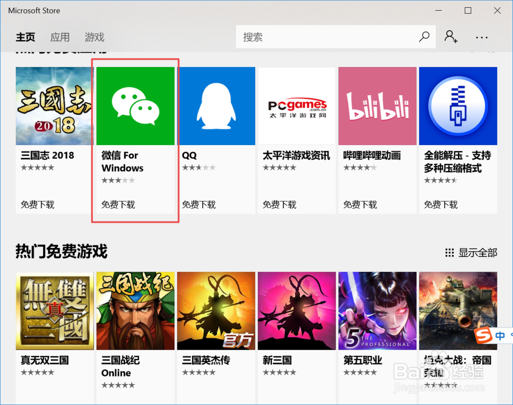Click the search magnifier icon
This screenshot has width=513, height=405.
tap(424, 36)
